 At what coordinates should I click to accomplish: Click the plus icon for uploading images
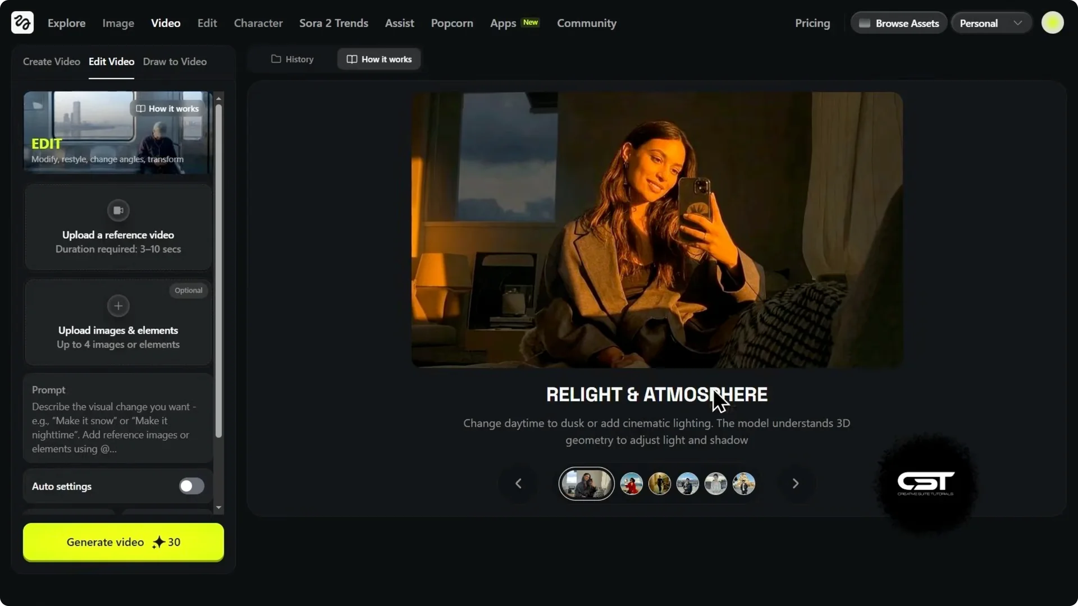[x=118, y=306]
